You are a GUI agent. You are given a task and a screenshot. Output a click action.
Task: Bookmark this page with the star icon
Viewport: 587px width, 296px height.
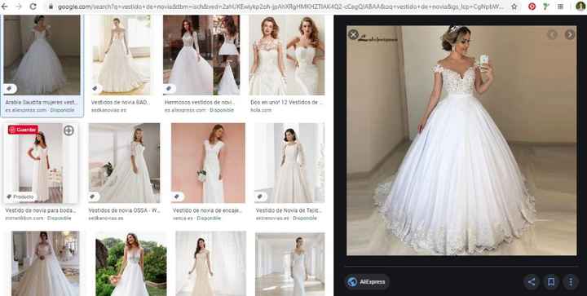click(514, 7)
